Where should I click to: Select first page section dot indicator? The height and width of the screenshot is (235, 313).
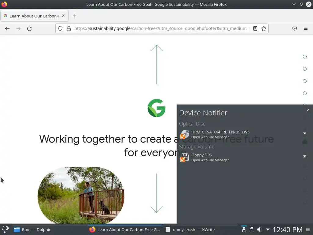[x=305, y=57]
